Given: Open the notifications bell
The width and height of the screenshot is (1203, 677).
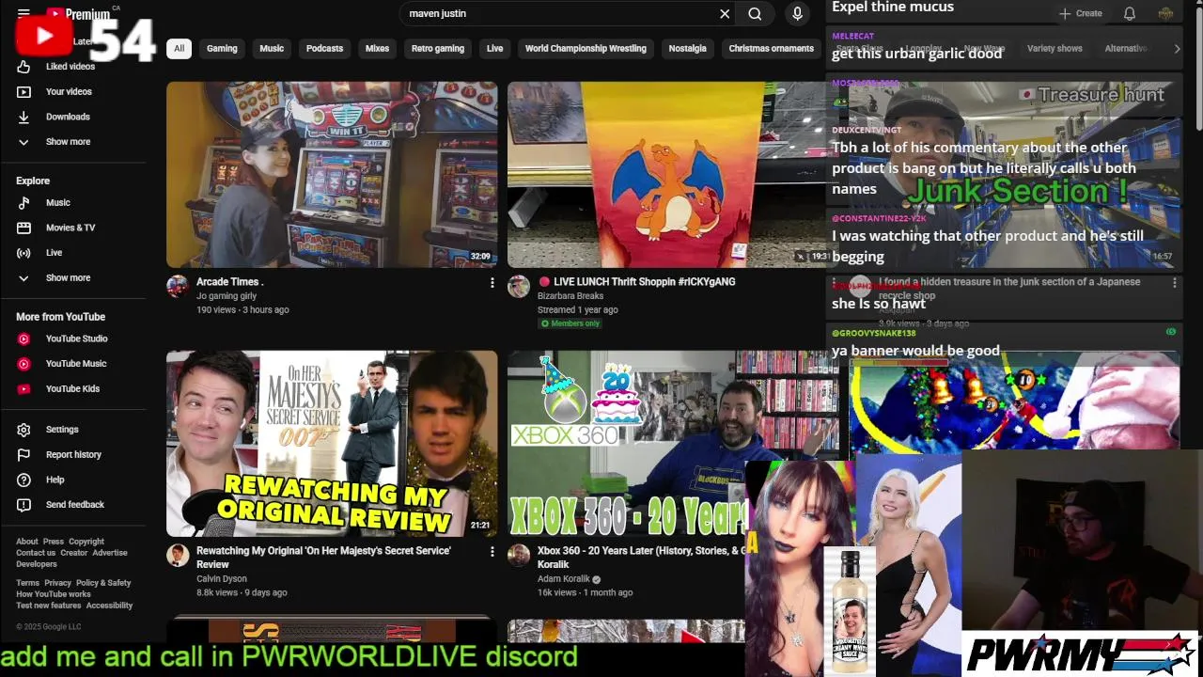Looking at the screenshot, I should tap(1130, 13).
